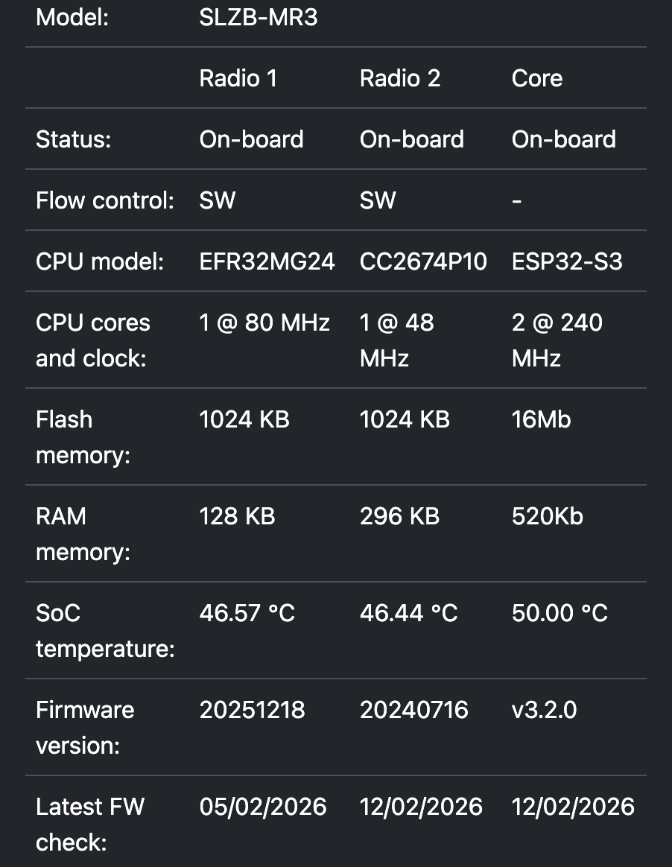The image size is (672, 867).
Task: Select the Radio 1 column header
Action: 238,78
